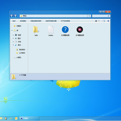Select 公共音乐 under 音乐
Viewport: 121px width, 121px height.
click(21, 53)
